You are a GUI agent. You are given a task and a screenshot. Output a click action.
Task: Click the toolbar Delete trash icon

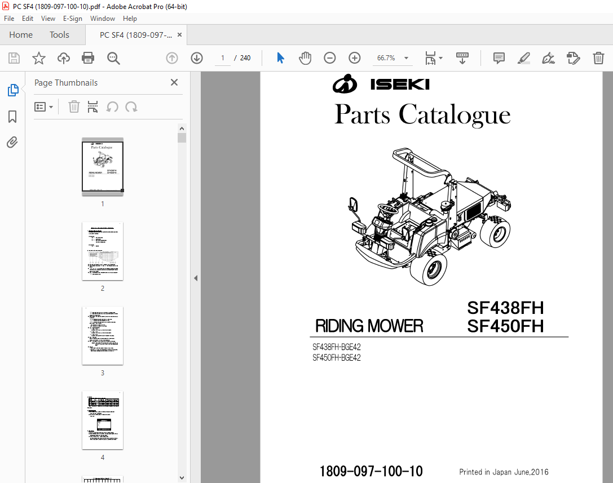pyautogui.click(x=598, y=58)
